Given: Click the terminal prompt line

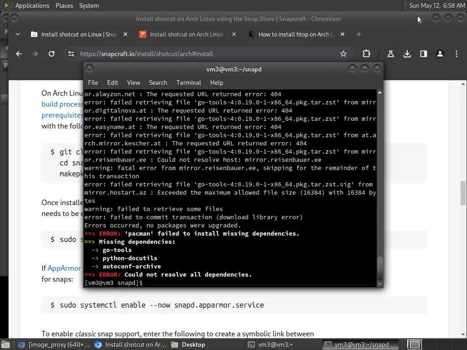Looking at the screenshot, I should point(114,283).
